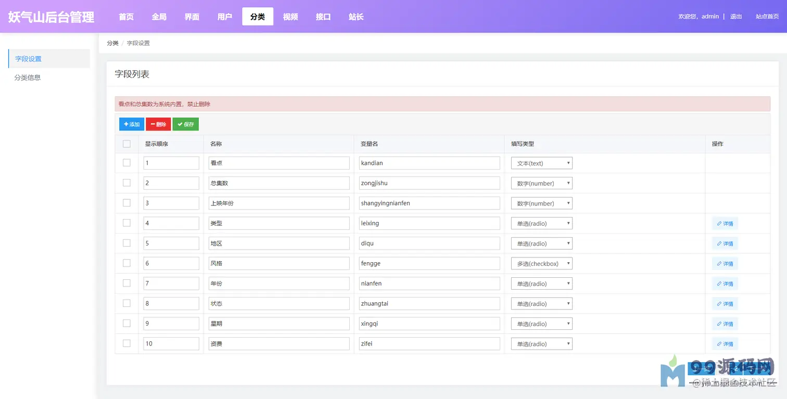Open 详情 for the 资费 row
This screenshot has height=399, width=787.
(725, 344)
